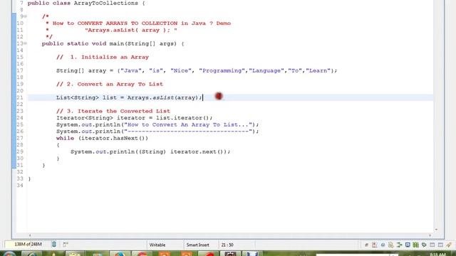
Task: Click the dark circular sync arrows icon
Action: [x=424, y=245]
